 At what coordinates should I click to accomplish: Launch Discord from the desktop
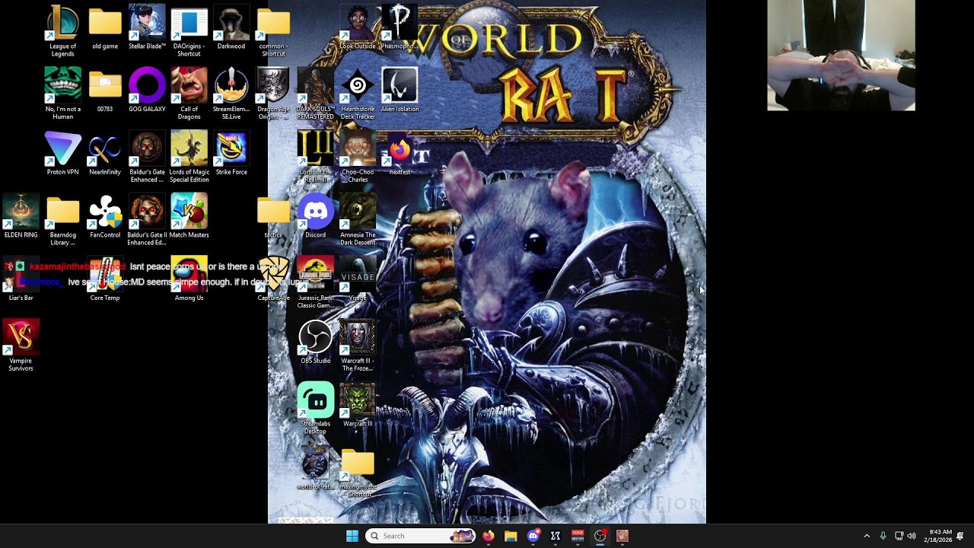point(315,216)
